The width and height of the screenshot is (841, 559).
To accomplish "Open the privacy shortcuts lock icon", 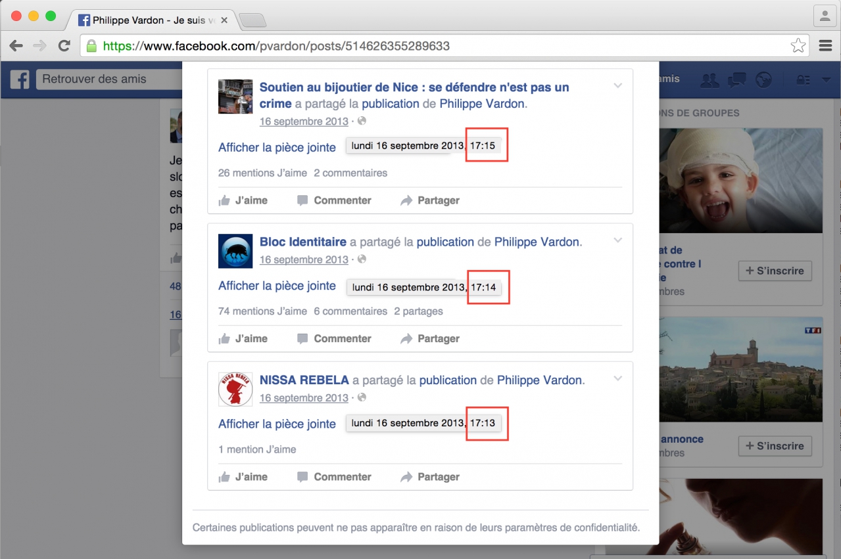I will pyautogui.click(x=803, y=79).
